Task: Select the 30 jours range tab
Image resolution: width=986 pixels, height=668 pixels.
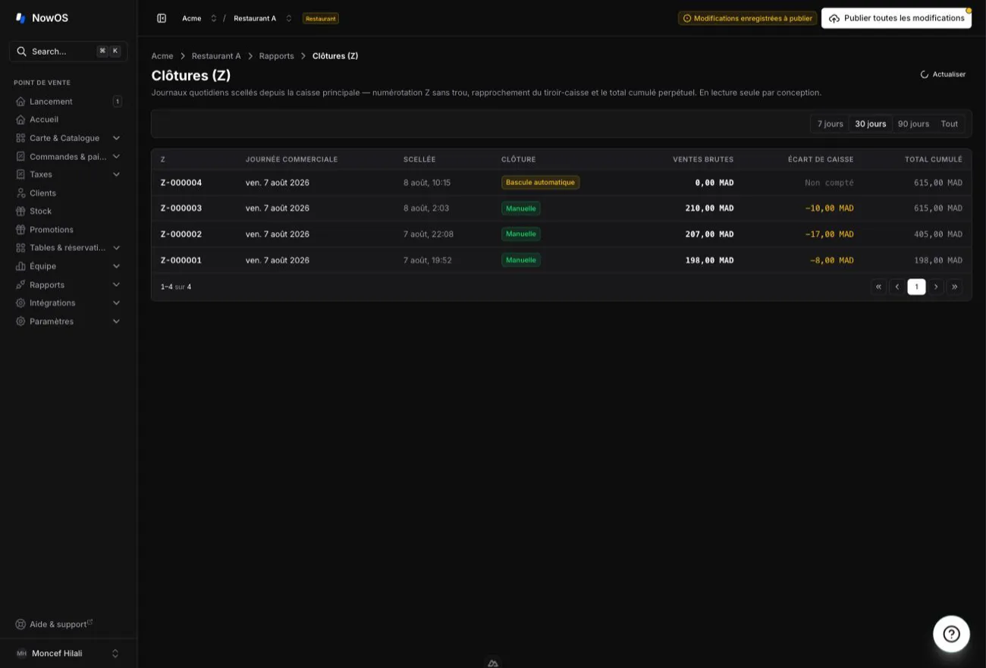Action: (x=871, y=124)
